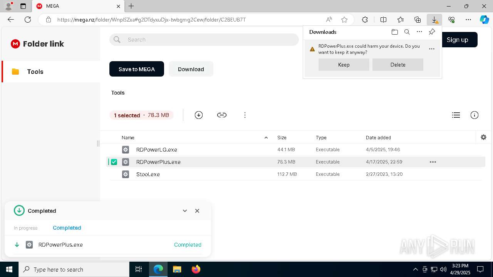Open the column settings gear

484,137
